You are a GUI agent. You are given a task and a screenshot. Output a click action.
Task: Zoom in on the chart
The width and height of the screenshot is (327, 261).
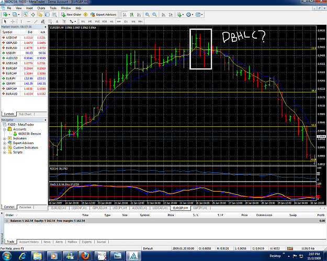coord(147,15)
